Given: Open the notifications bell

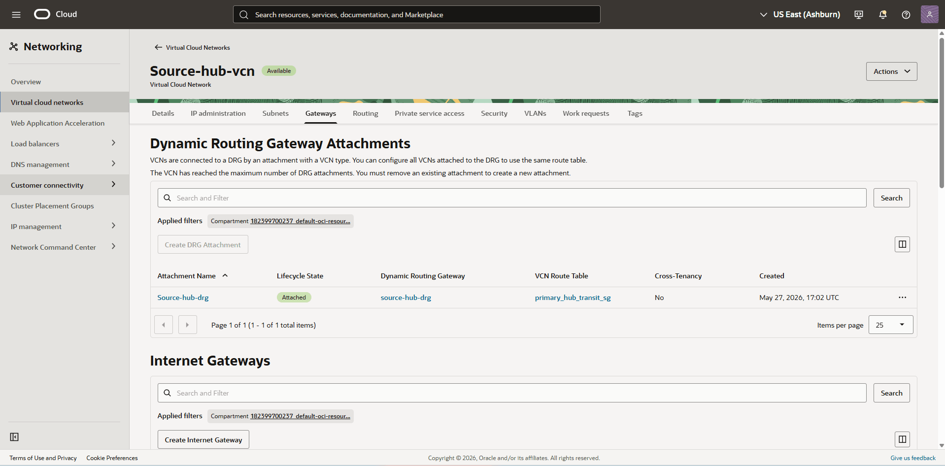Looking at the screenshot, I should click(882, 15).
